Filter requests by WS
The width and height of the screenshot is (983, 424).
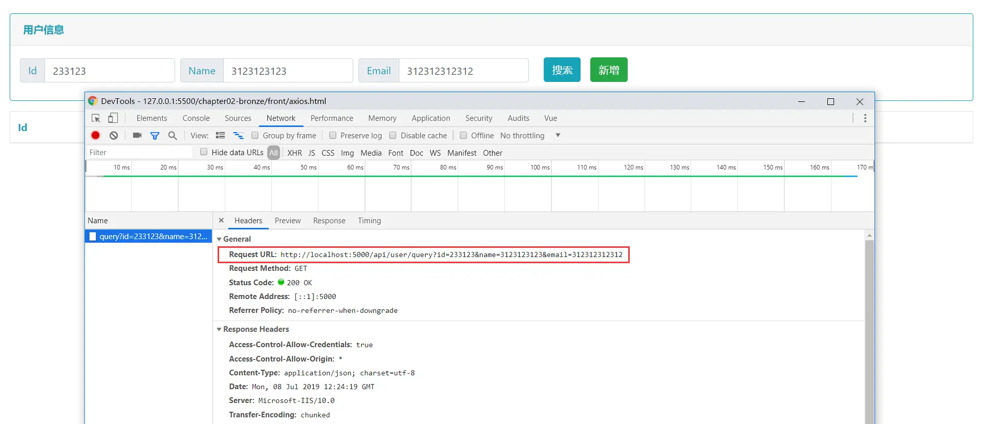coord(435,153)
